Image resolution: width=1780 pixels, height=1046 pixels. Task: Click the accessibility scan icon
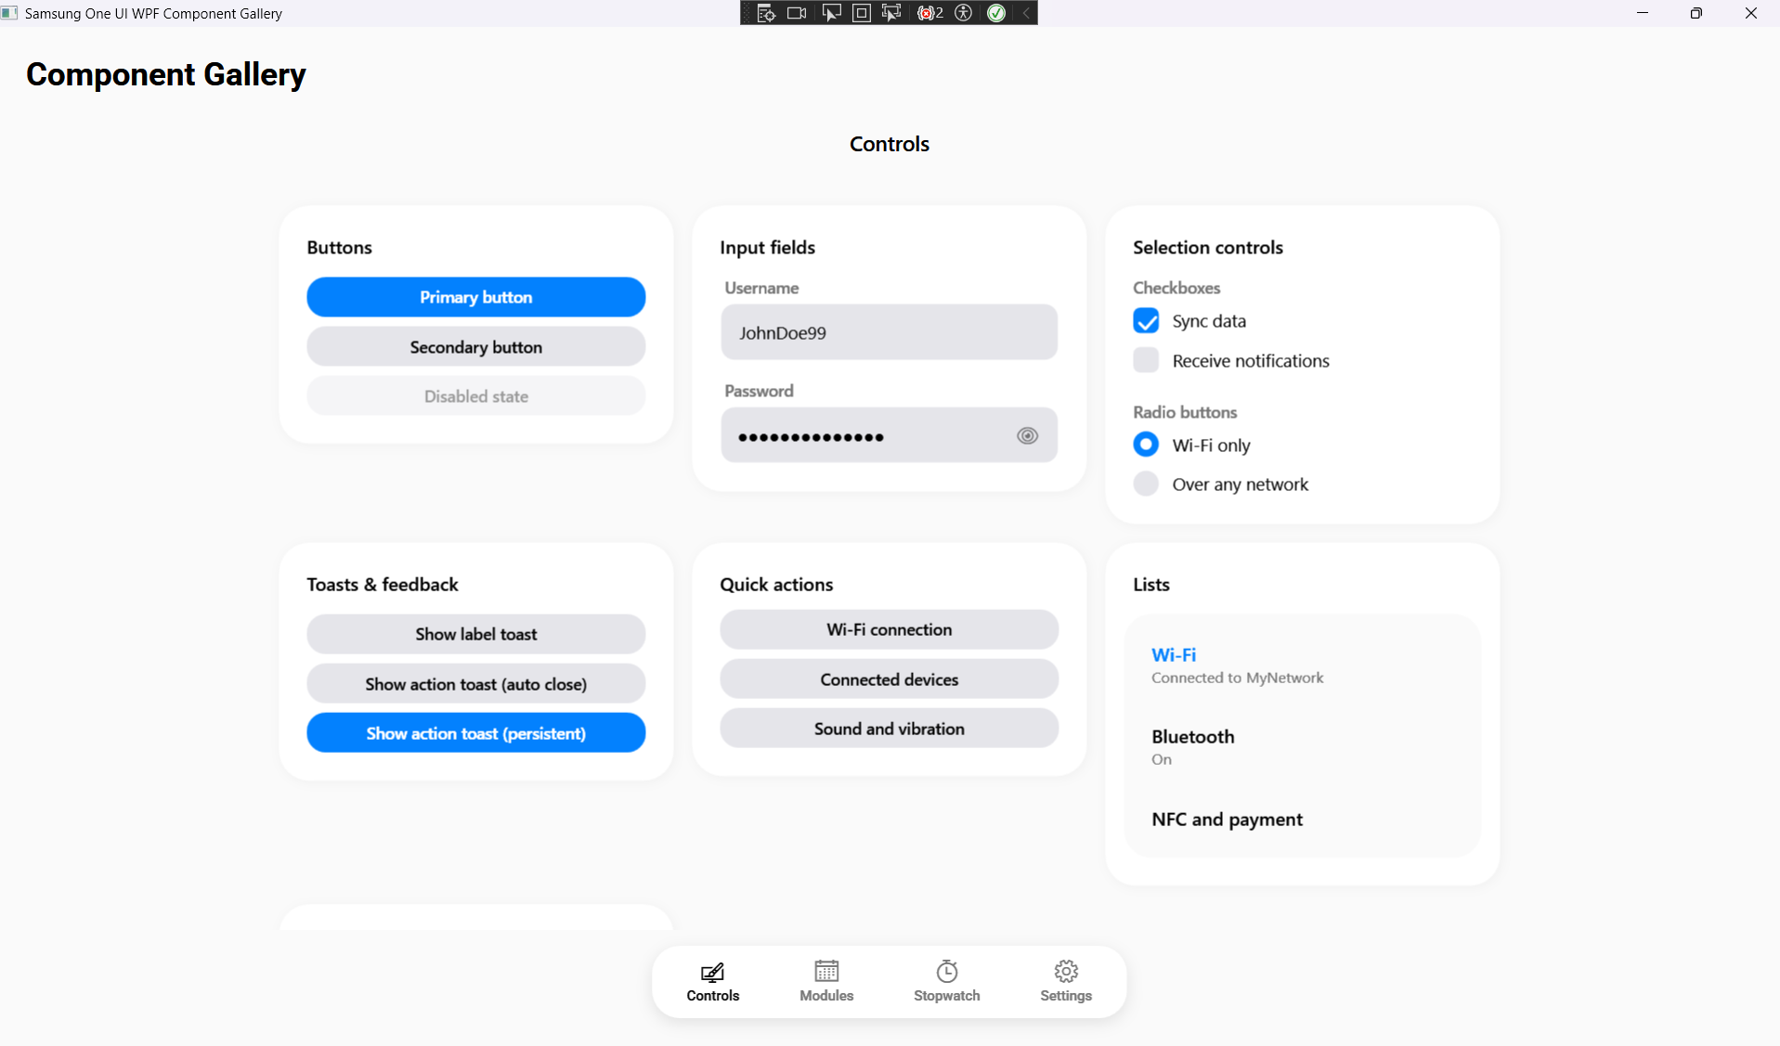pos(964,13)
